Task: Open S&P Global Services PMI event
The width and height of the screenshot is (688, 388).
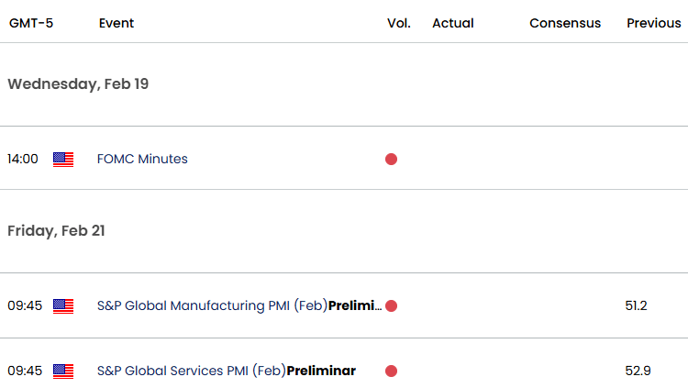Action: pyautogui.click(x=227, y=371)
